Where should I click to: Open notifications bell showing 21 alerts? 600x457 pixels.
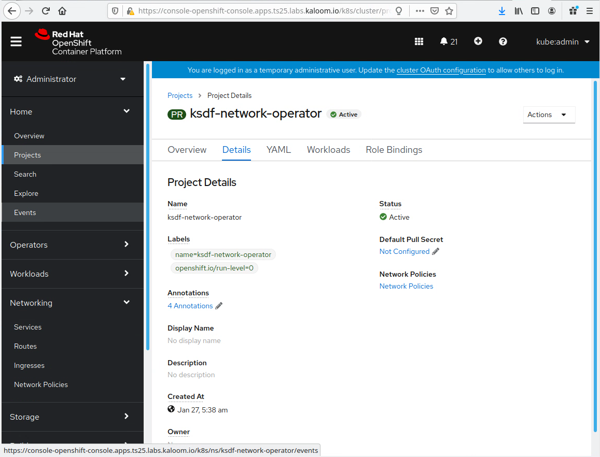(449, 42)
